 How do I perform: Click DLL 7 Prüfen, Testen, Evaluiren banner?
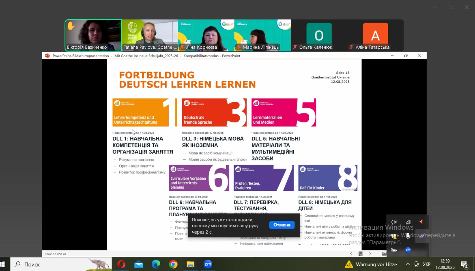[x=264, y=178]
